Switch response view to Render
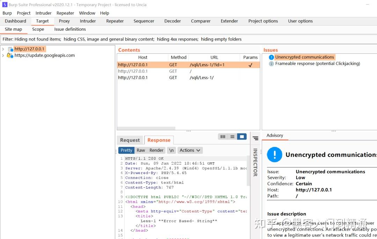This screenshot has height=239, width=377. click(x=156, y=150)
